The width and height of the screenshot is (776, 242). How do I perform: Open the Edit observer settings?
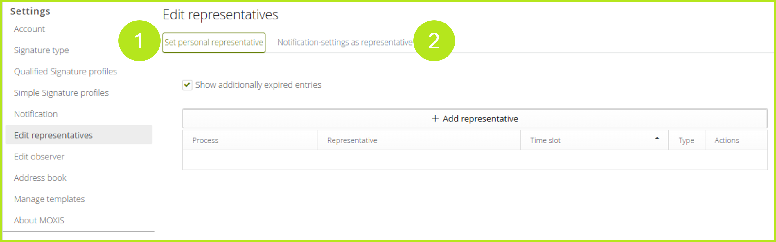point(39,156)
